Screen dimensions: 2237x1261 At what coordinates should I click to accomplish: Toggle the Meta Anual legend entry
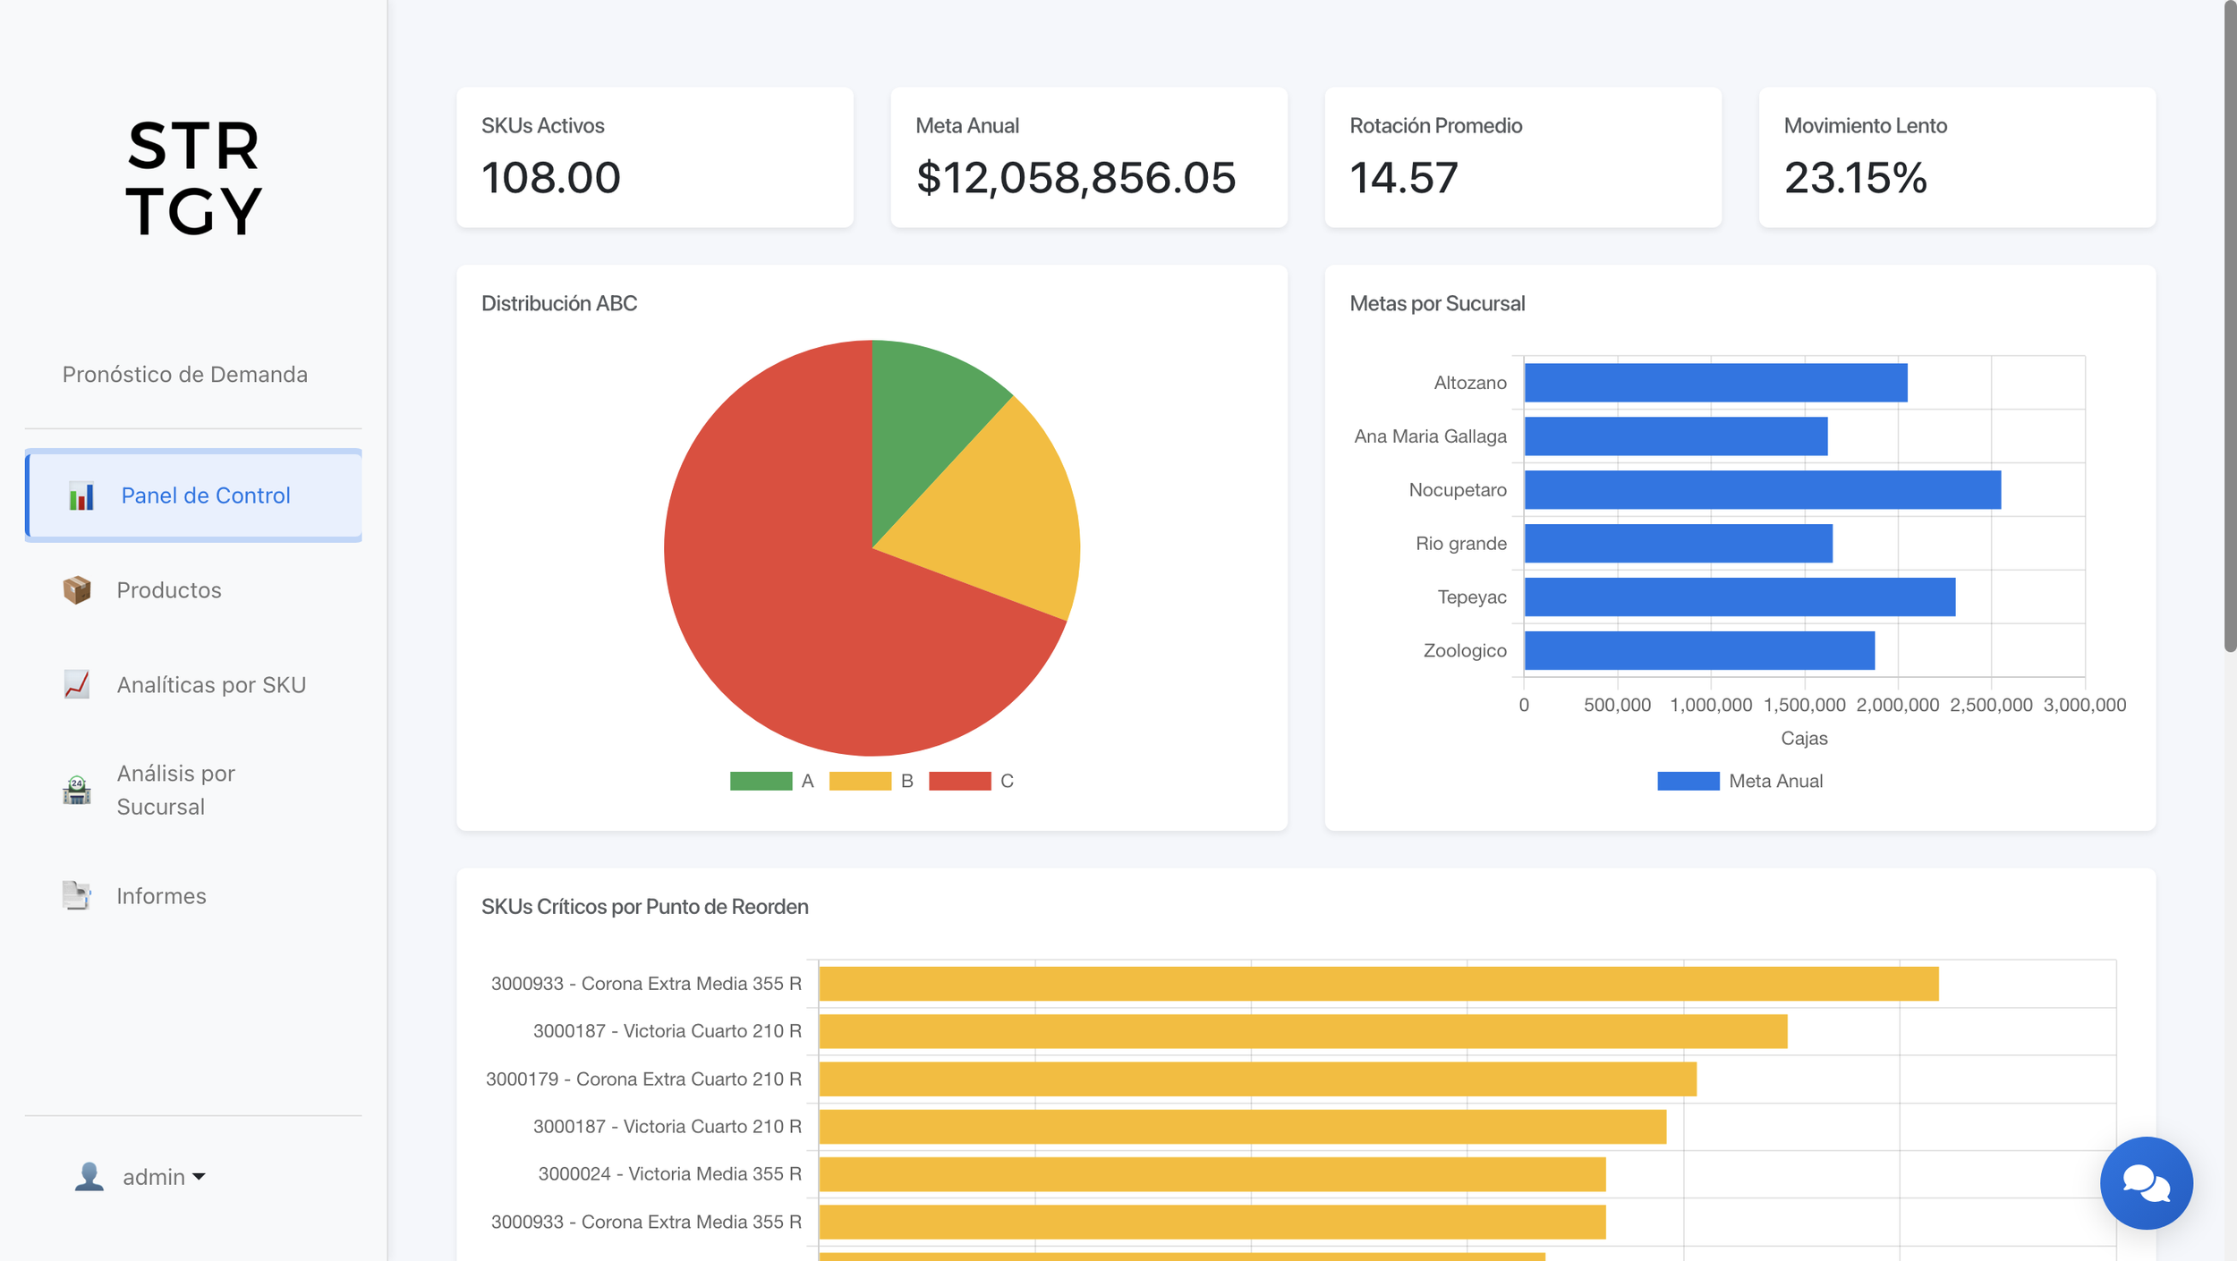tap(1739, 781)
